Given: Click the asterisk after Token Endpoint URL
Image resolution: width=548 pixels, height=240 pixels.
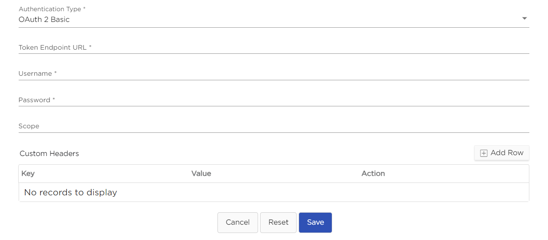Looking at the screenshot, I should pos(90,47).
